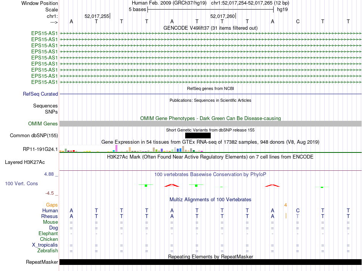Open H3K27Ac Mark track title
Viewport: 362px width, 271px height.
pyautogui.click(x=210, y=157)
